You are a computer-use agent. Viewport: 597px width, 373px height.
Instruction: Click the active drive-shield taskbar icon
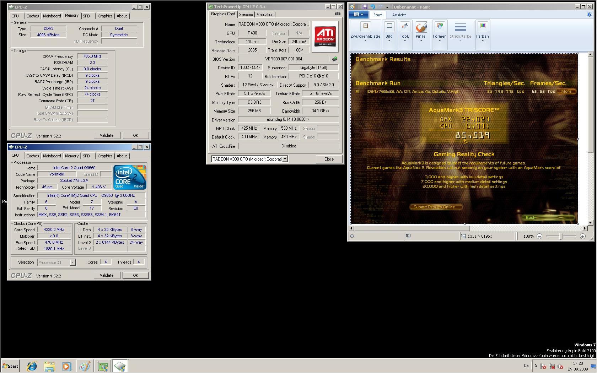pos(120,366)
